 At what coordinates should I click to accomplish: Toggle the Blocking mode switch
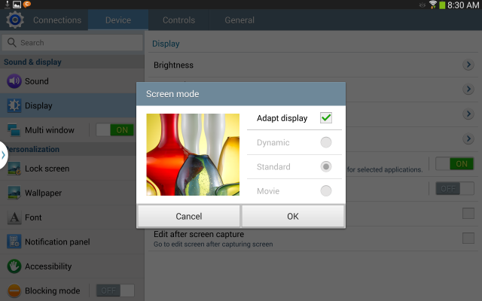coord(115,290)
